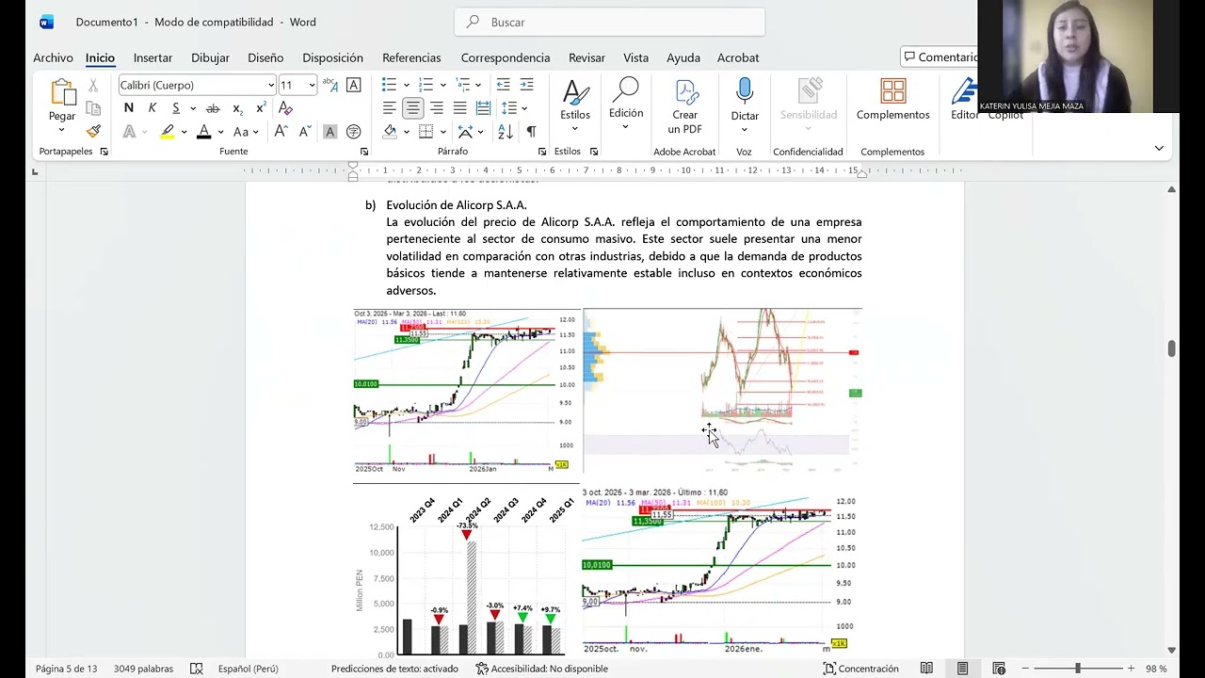
Task: Click the Español (Perú) language indicator
Action: tap(248, 669)
